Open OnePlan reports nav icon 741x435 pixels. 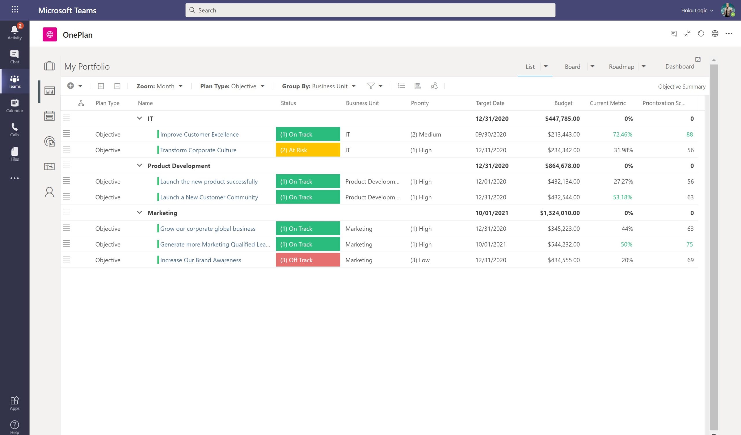49,141
